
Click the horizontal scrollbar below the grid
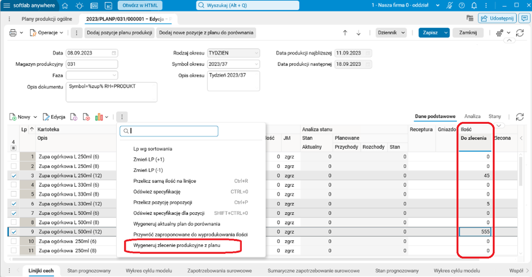pyautogui.click(x=264, y=259)
